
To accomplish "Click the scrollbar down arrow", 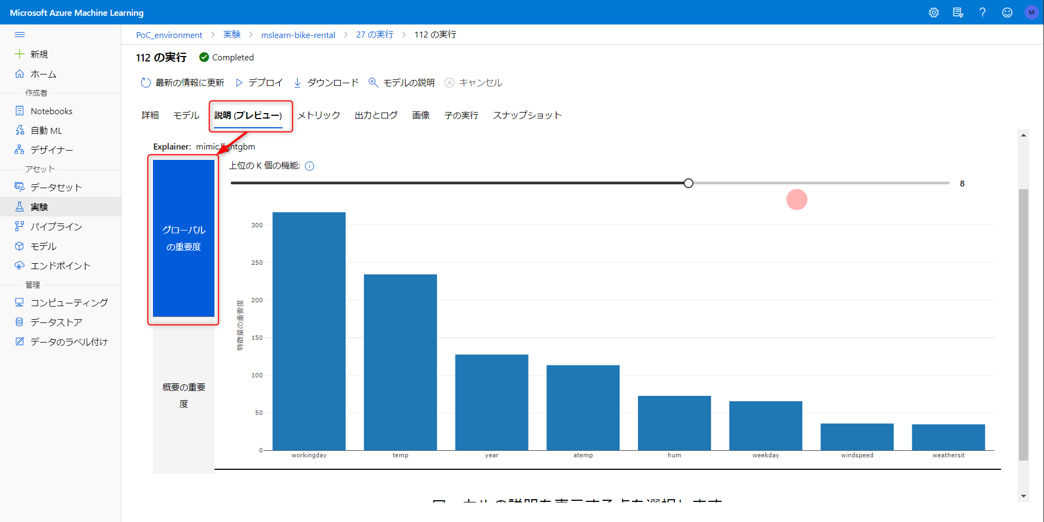I will pyautogui.click(x=1024, y=496).
